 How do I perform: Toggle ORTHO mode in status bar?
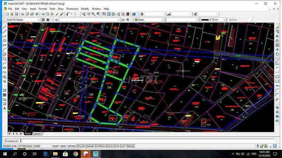(x=71, y=146)
